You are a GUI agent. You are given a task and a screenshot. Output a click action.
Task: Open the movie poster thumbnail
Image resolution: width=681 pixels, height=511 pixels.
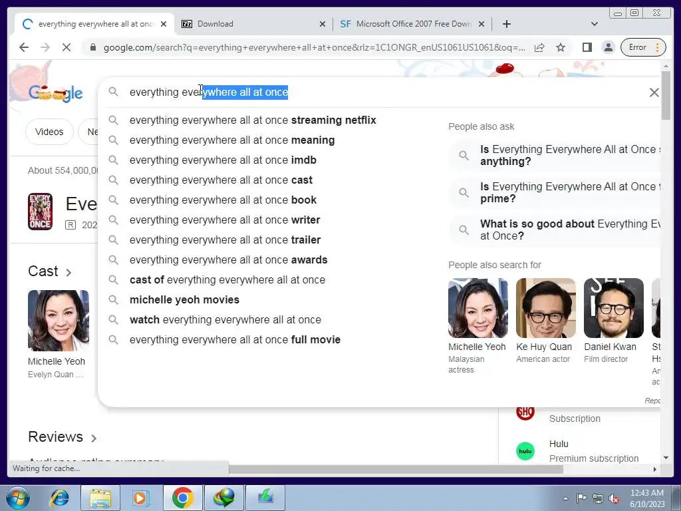tap(40, 212)
